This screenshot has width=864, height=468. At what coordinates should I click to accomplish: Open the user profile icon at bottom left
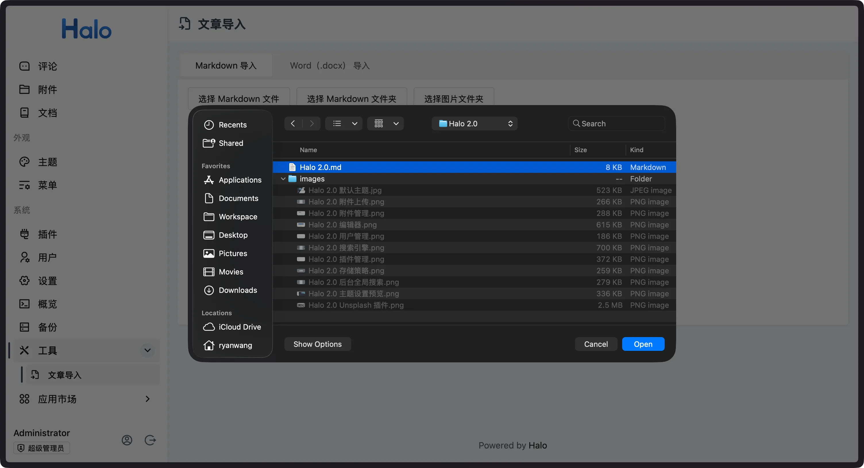point(127,440)
